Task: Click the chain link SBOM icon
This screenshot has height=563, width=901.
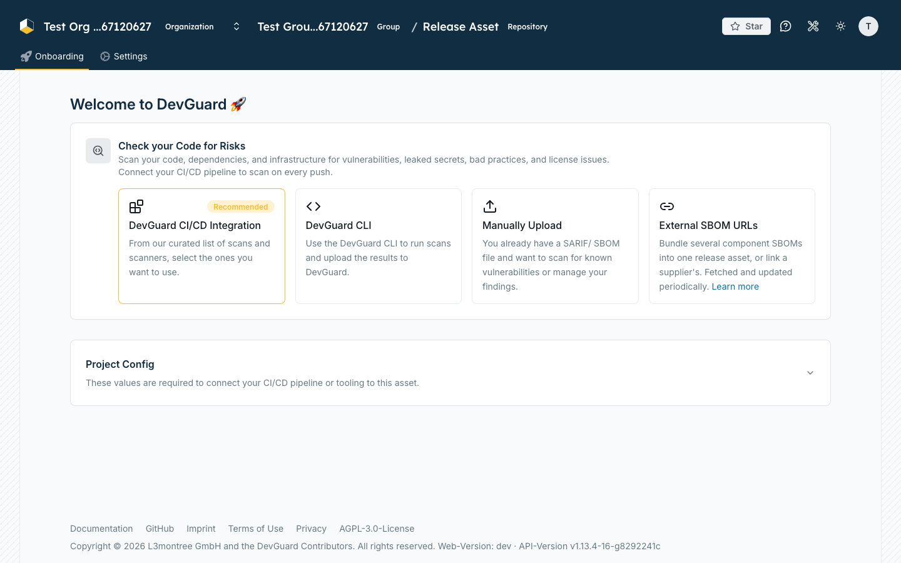Action: pos(667,206)
